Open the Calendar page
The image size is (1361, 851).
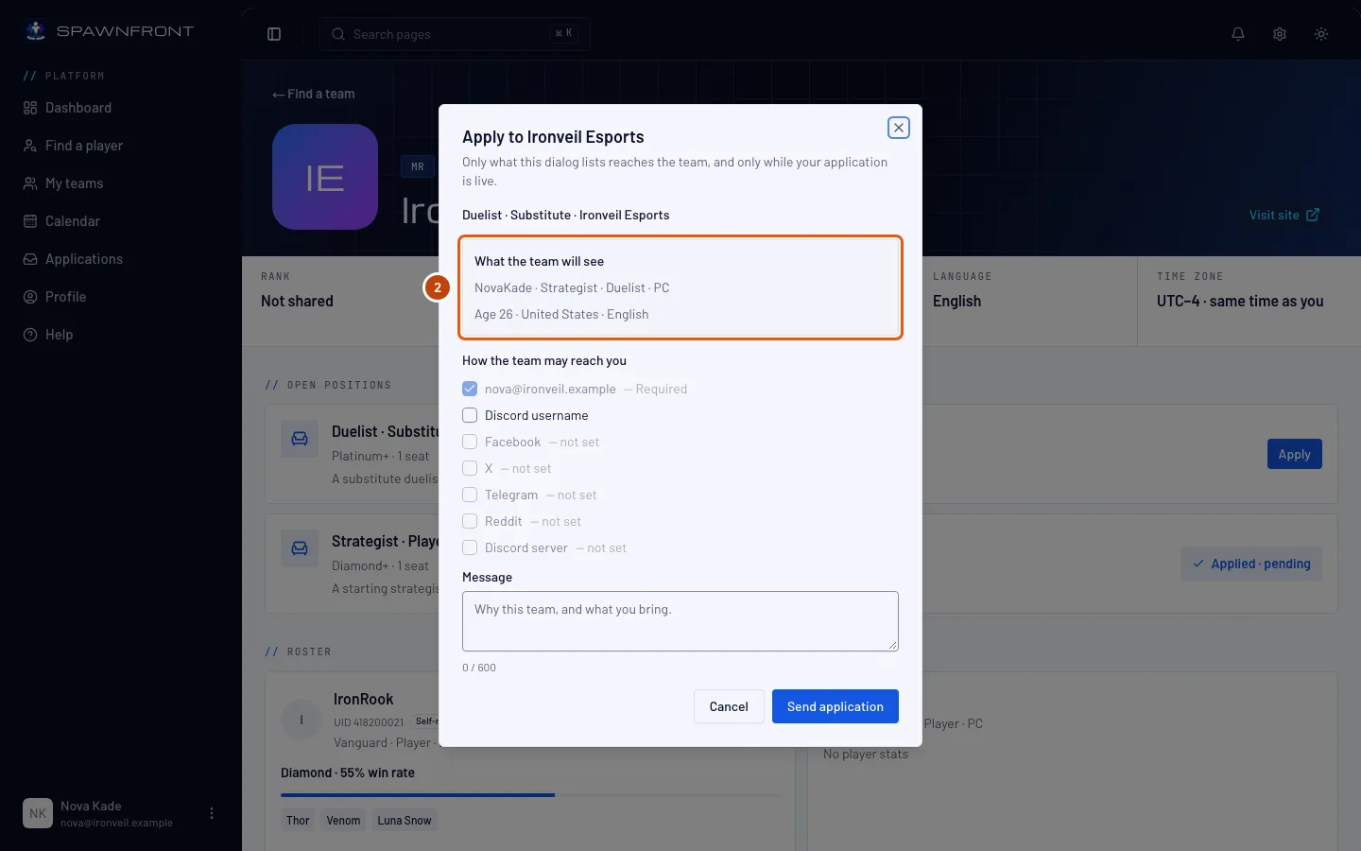pos(121,221)
